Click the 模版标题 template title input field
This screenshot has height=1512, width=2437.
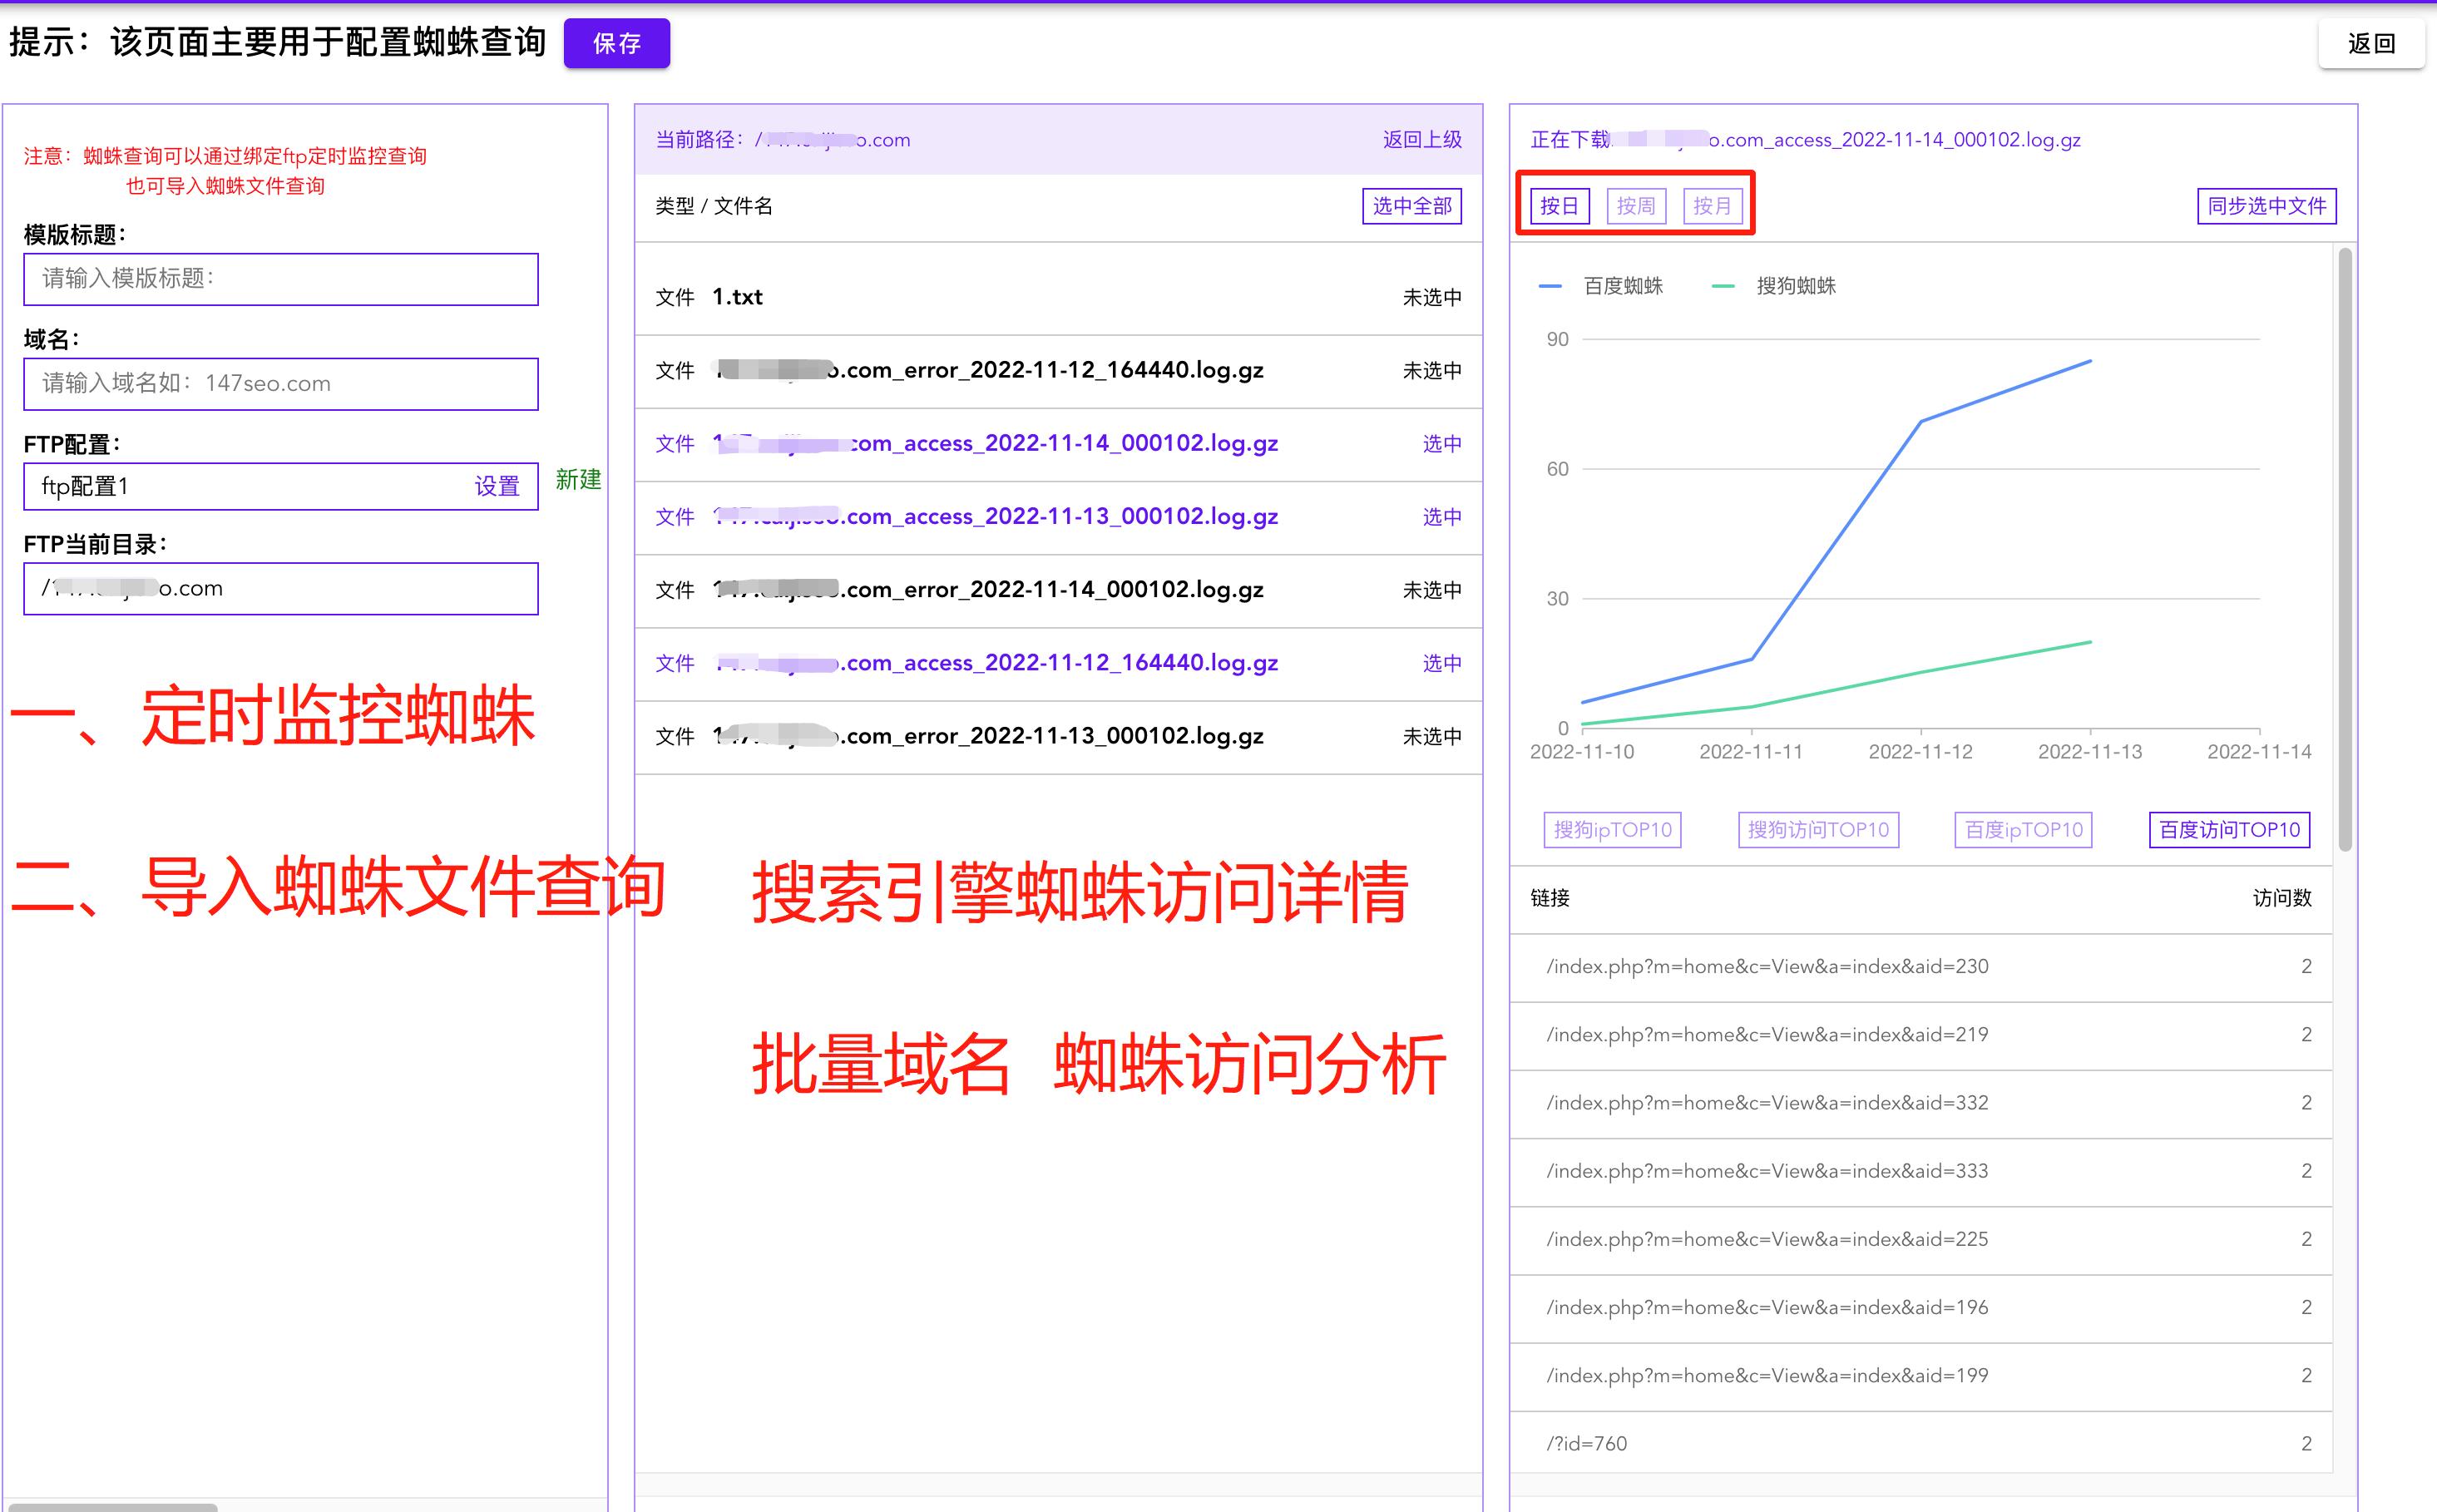(281, 280)
